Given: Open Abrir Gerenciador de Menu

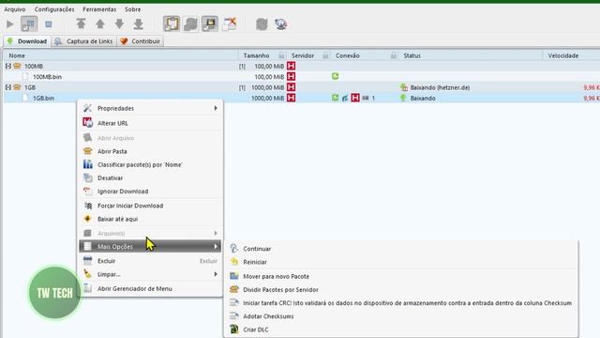Looking at the screenshot, I should click(x=150, y=288).
